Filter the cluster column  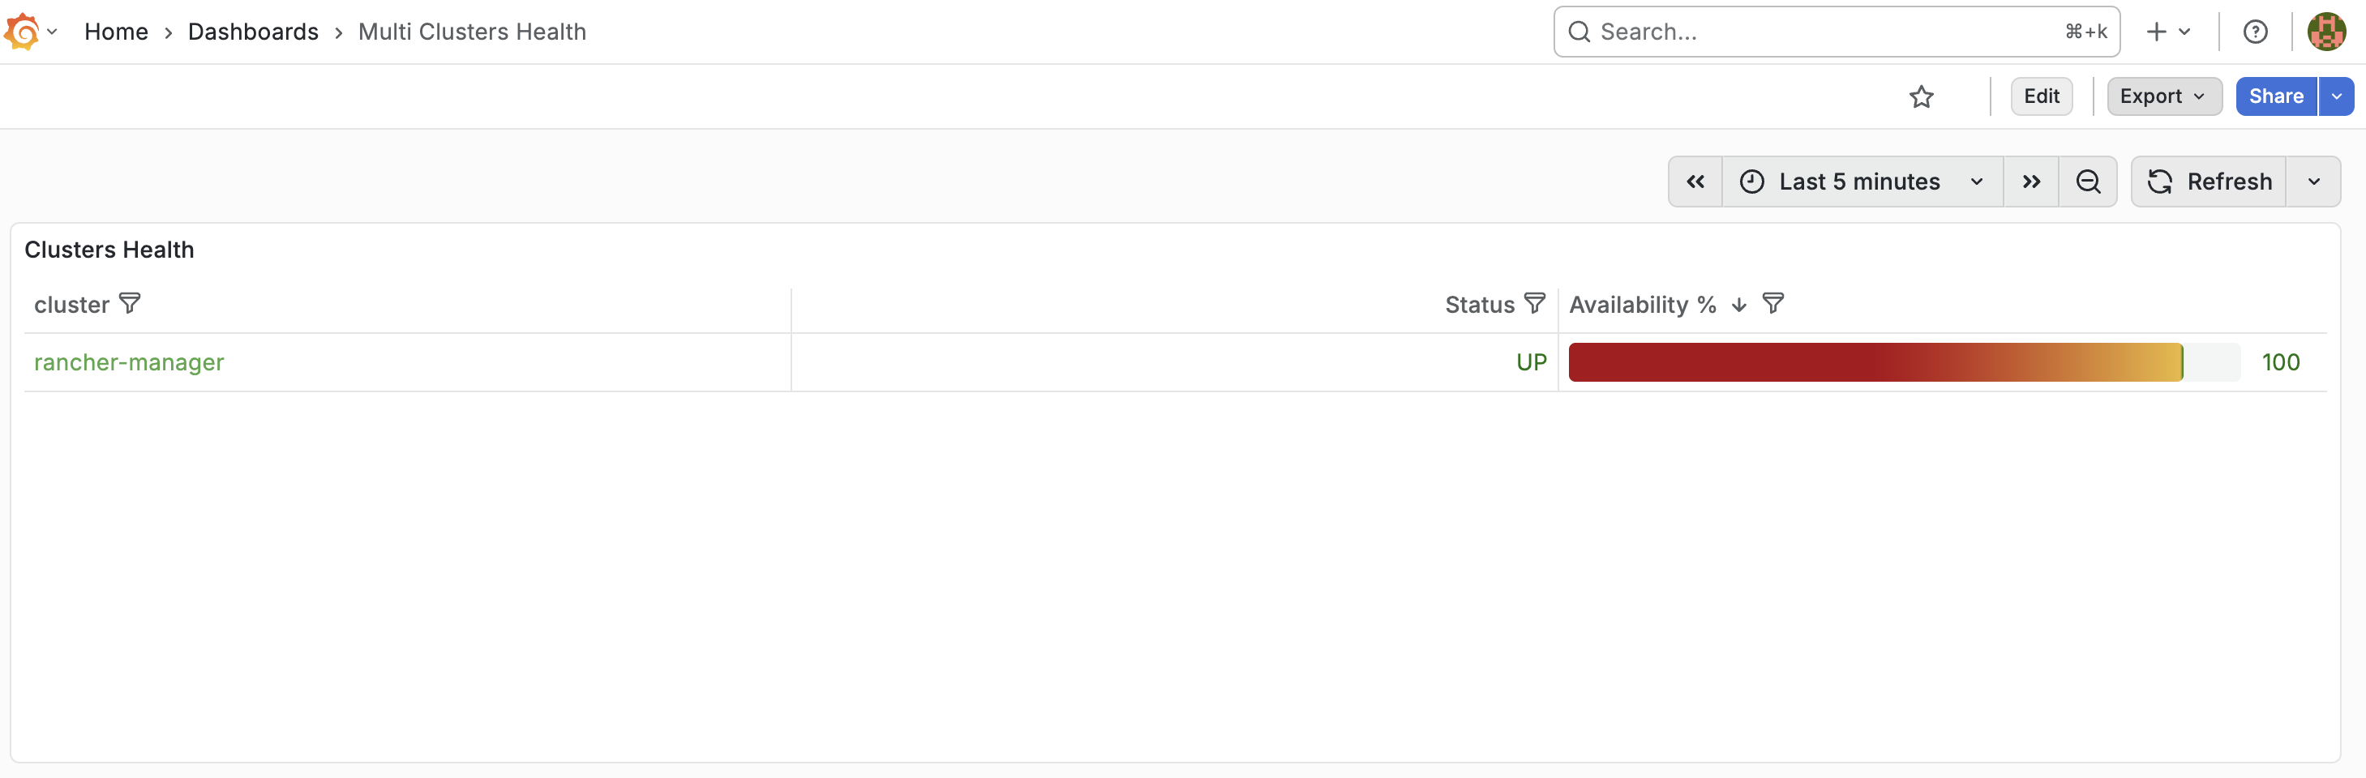click(131, 304)
